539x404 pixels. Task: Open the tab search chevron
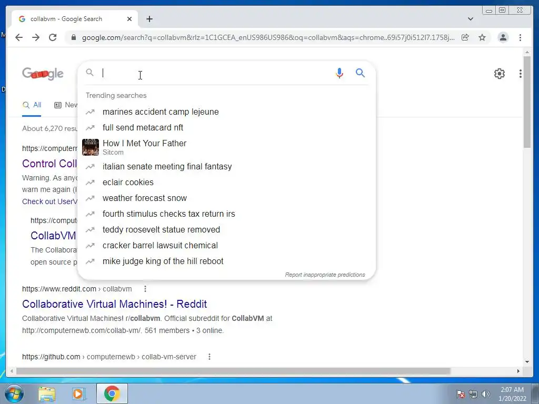point(470,19)
